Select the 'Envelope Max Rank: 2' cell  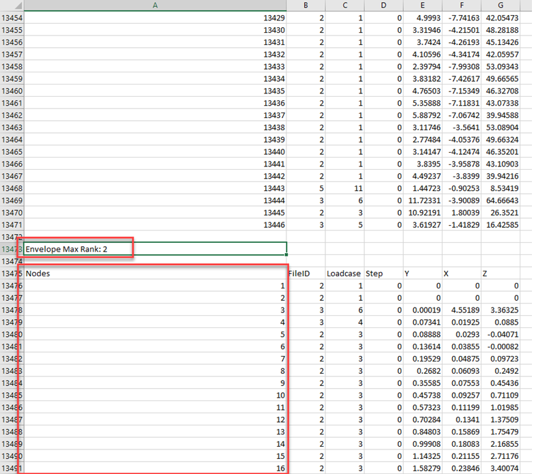pyautogui.click(x=155, y=249)
